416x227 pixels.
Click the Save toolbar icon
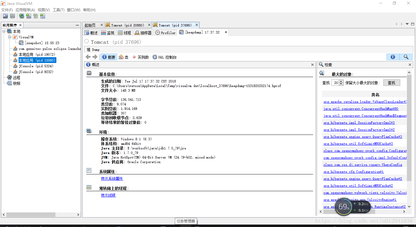[x=12, y=16]
